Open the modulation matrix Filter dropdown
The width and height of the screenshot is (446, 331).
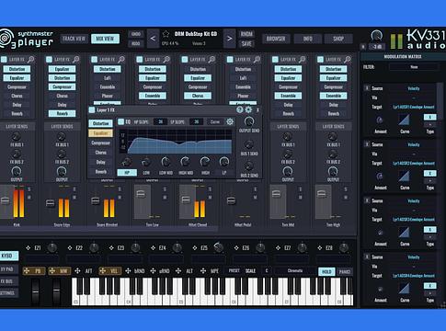click(414, 67)
